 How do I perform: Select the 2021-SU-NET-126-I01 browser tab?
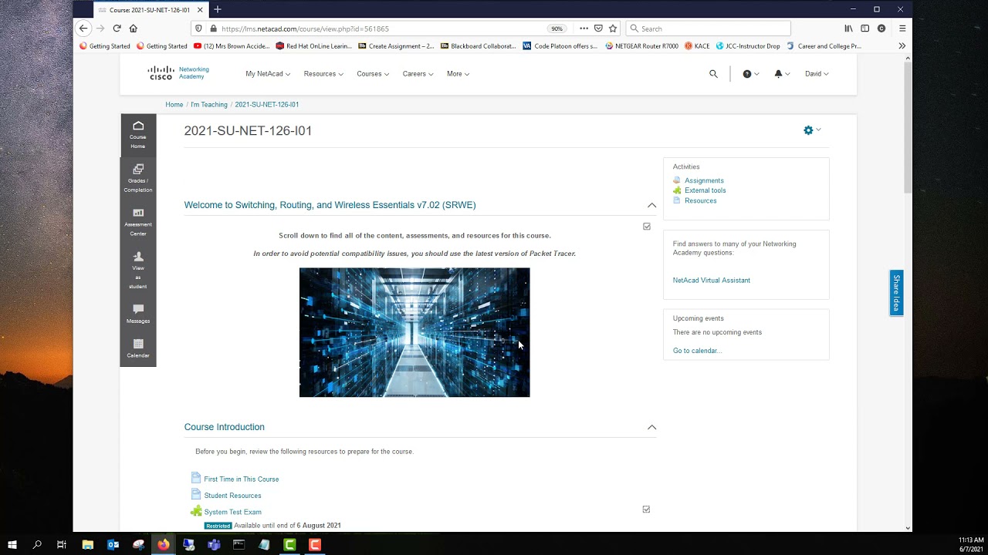(151, 10)
